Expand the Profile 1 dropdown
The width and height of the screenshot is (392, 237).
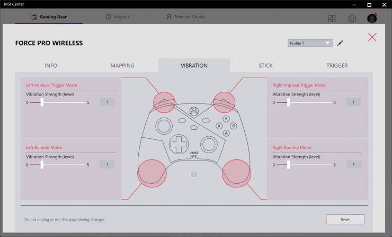[x=310, y=43]
